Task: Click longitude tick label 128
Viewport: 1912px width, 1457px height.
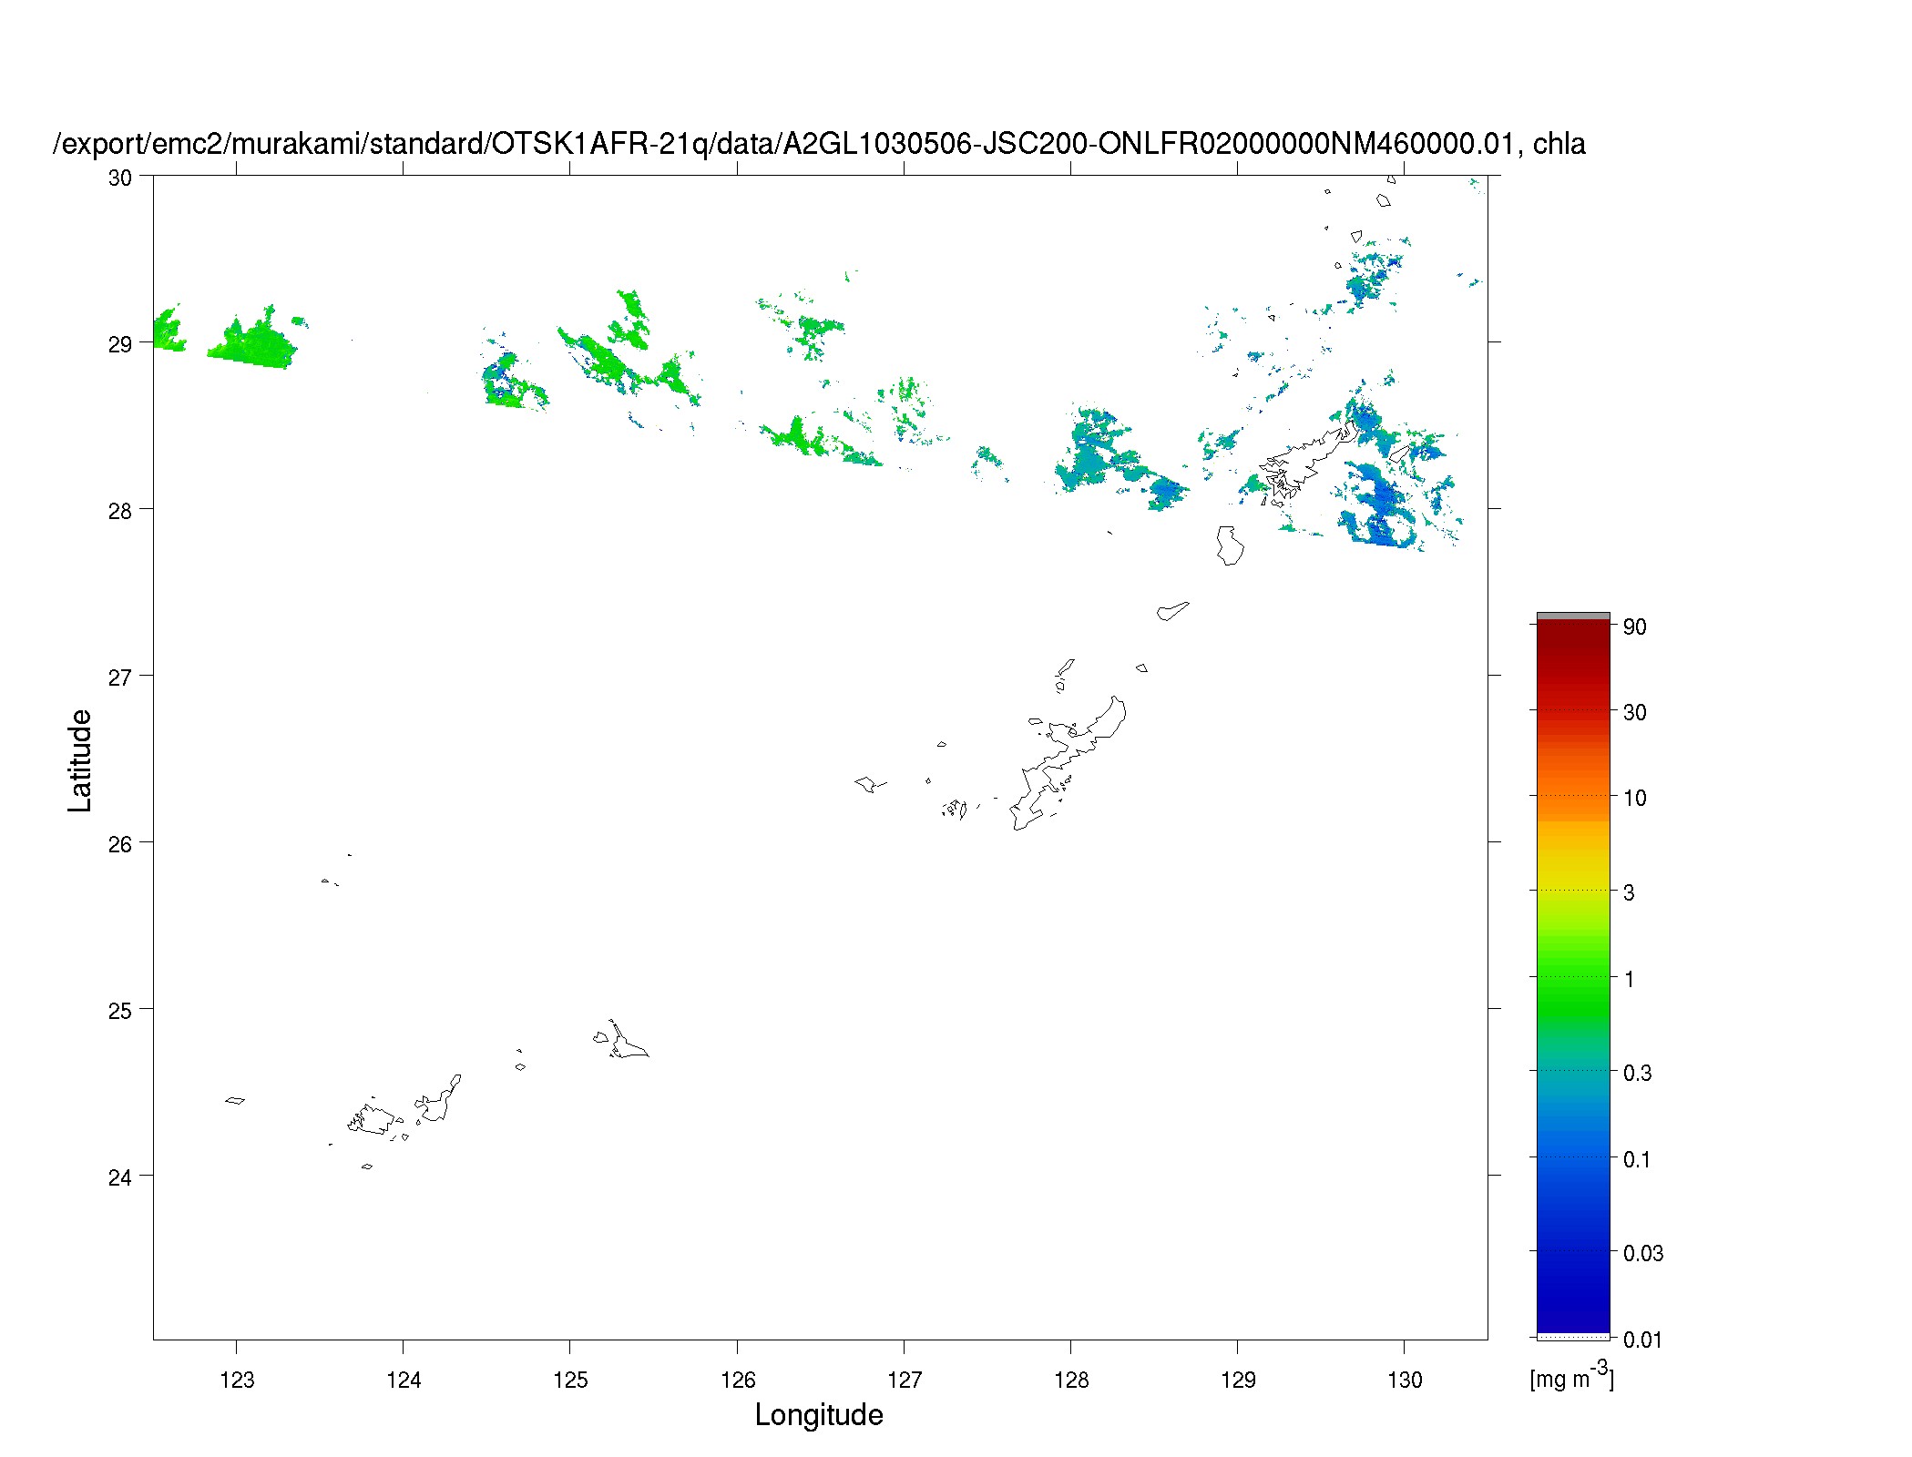Action: (x=1071, y=1380)
